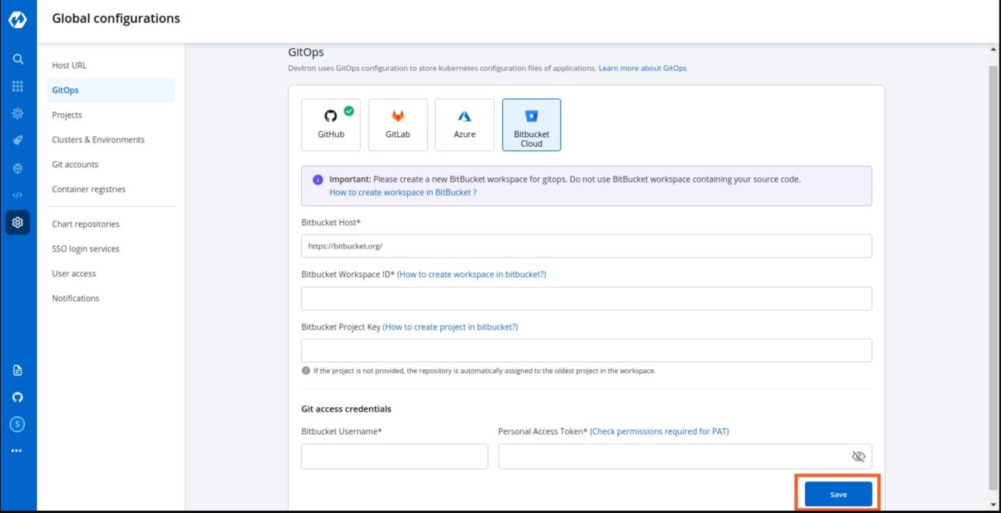Click info icon beside project assignment note
The image size is (1001, 513).
point(306,371)
